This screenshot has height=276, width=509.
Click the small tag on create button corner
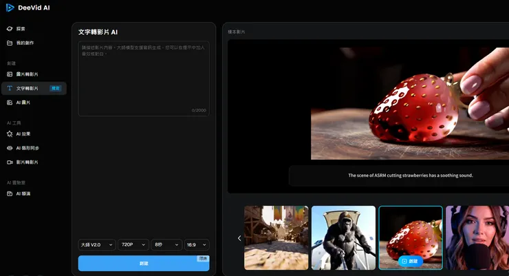pos(203,259)
